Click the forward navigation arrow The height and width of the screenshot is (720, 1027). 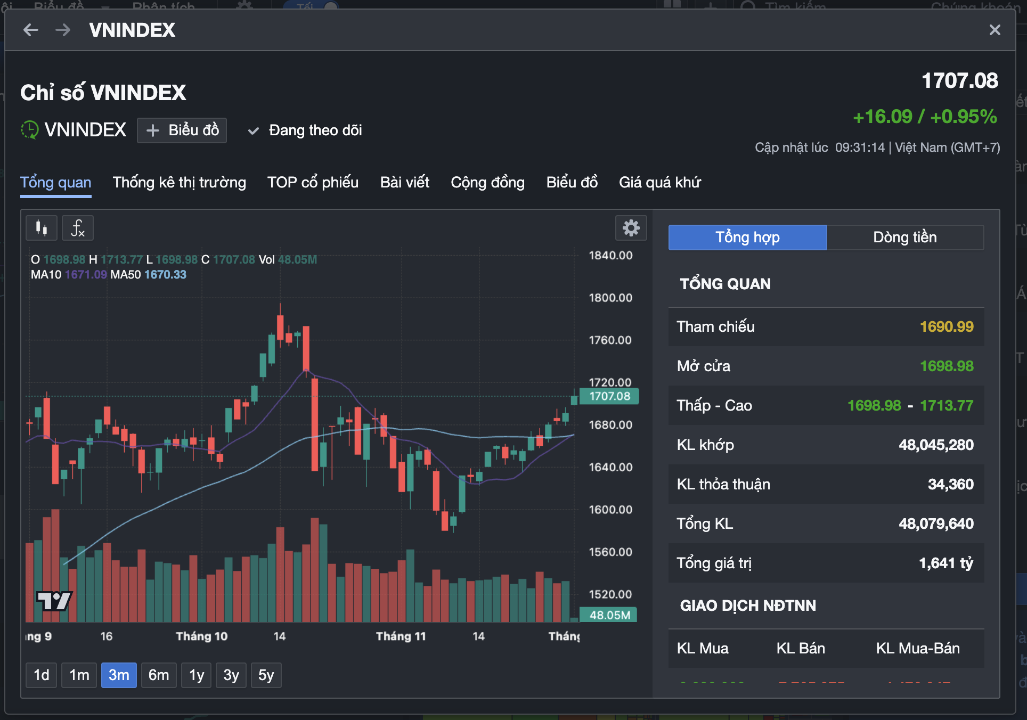63,30
